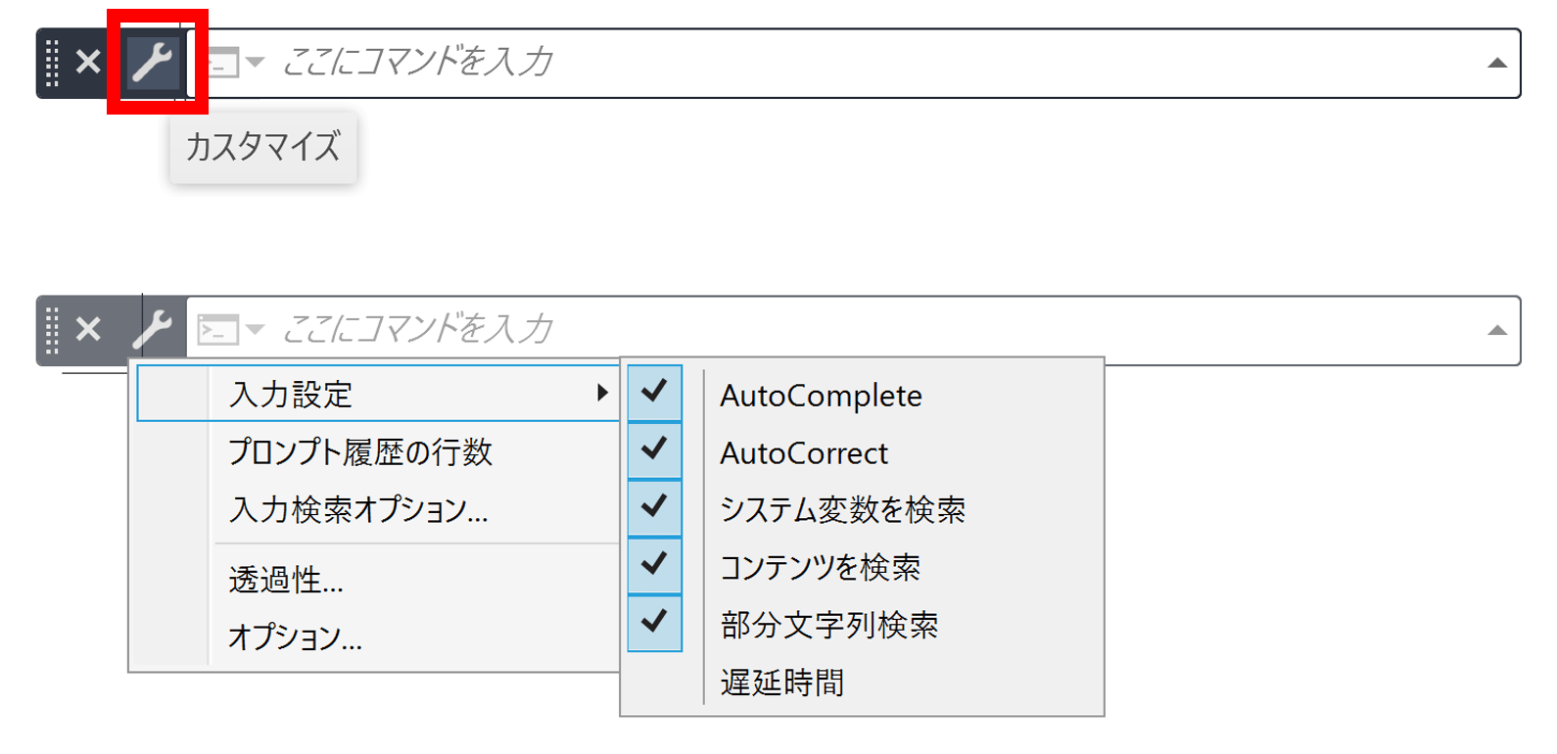
Task: Expand command history arrow on lower command line
Action: click(x=1496, y=331)
